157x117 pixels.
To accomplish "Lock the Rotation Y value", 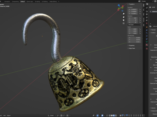I will click(x=140, y=20).
